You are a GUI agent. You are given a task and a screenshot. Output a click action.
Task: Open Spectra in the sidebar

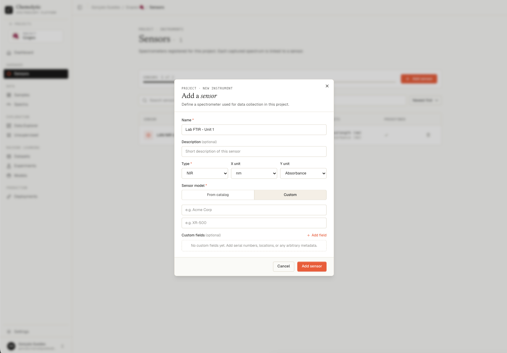coord(35,104)
